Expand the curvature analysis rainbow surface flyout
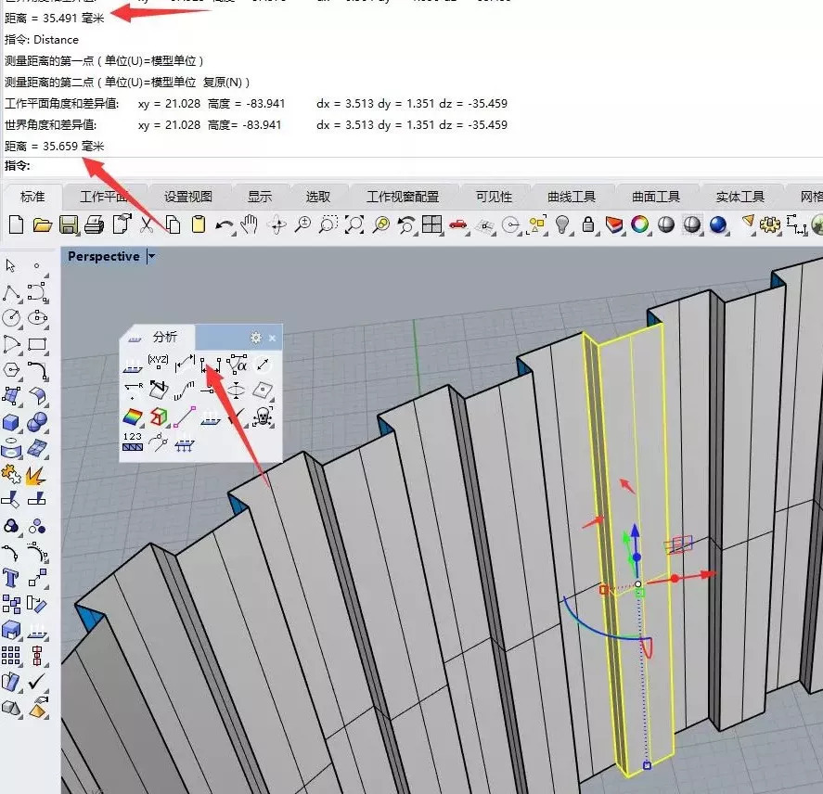823x794 pixels. click(x=133, y=416)
